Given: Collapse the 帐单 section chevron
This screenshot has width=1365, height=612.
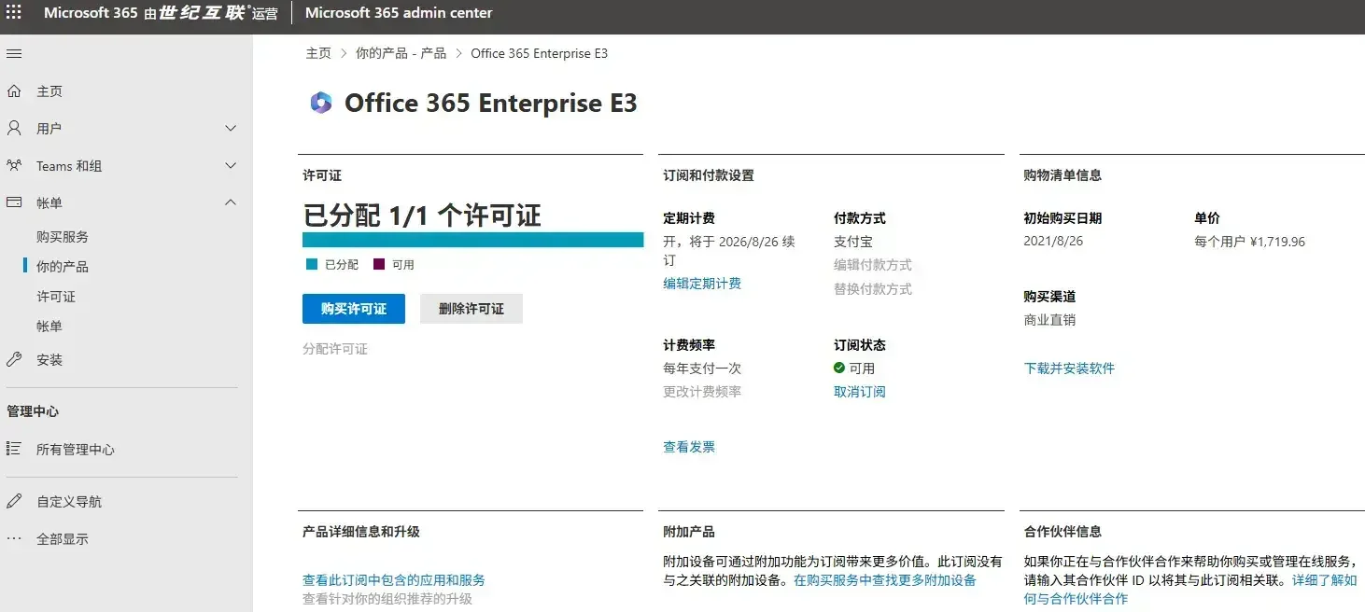Looking at the screenshot, I should [231, 202].
